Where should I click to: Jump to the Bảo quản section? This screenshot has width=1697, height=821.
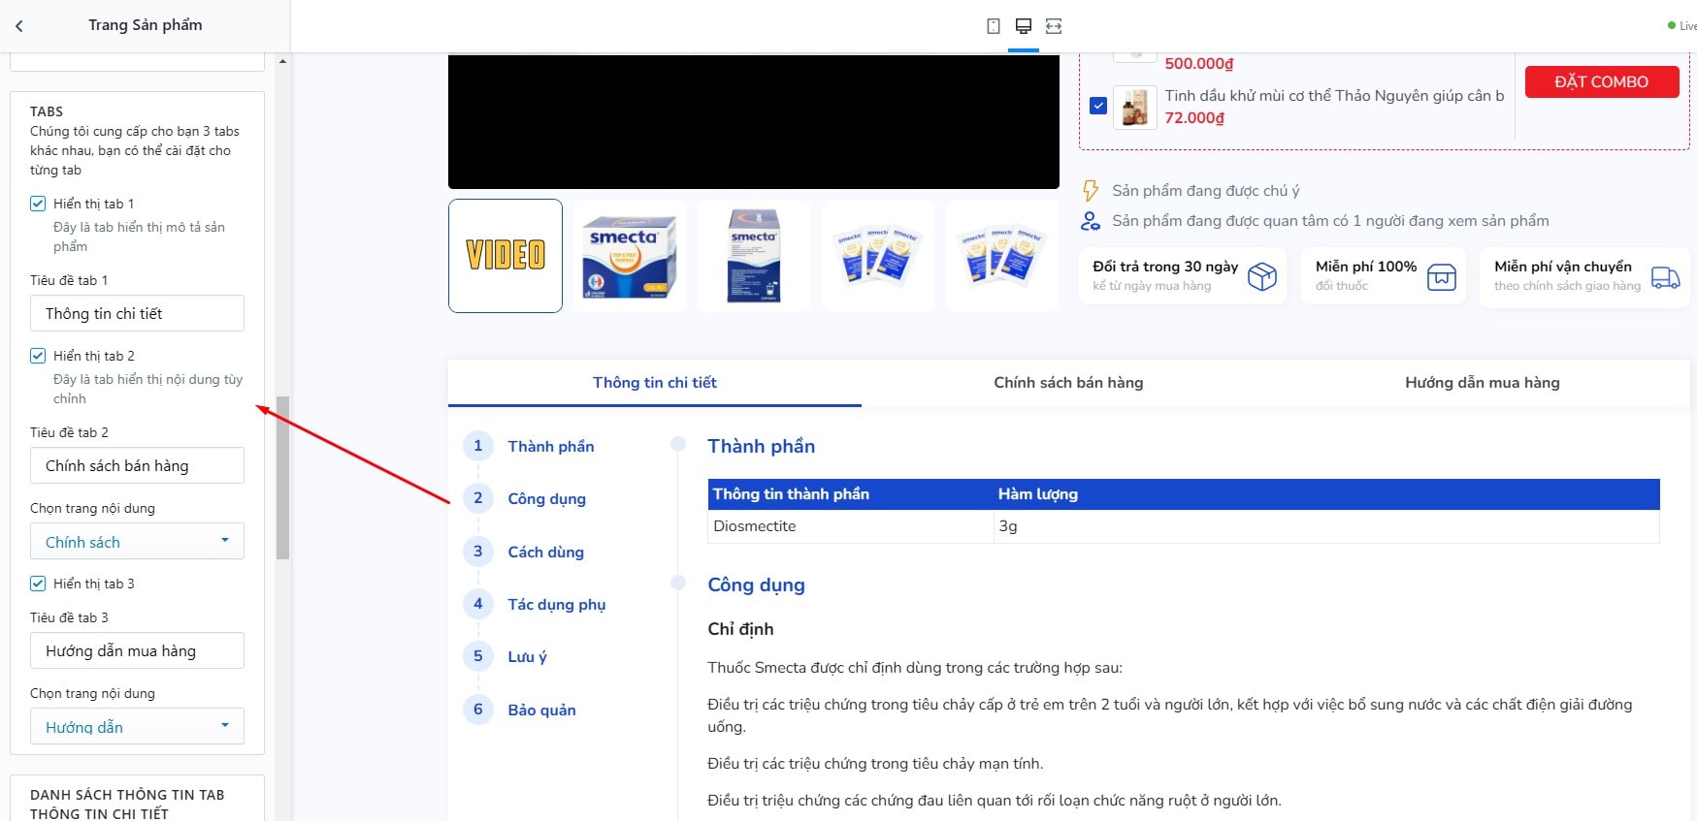click(x=542, y=710)
